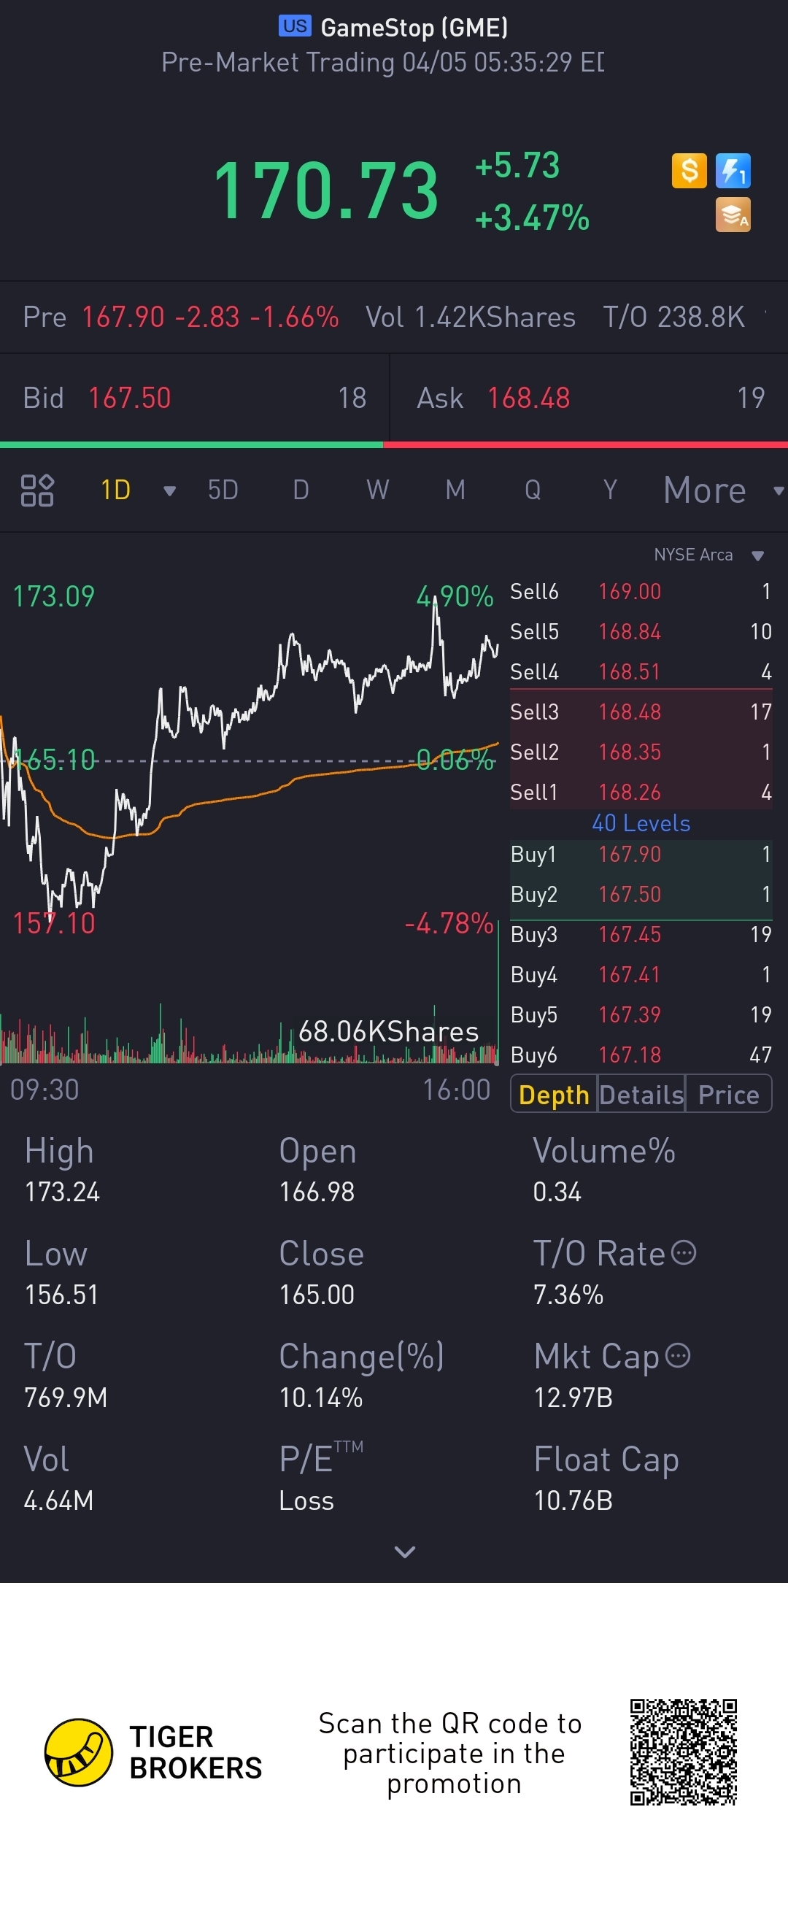The image size is (788, 1923).
Task: Tap the bid-ask ratio bar
Action: [x=394, y=445]
